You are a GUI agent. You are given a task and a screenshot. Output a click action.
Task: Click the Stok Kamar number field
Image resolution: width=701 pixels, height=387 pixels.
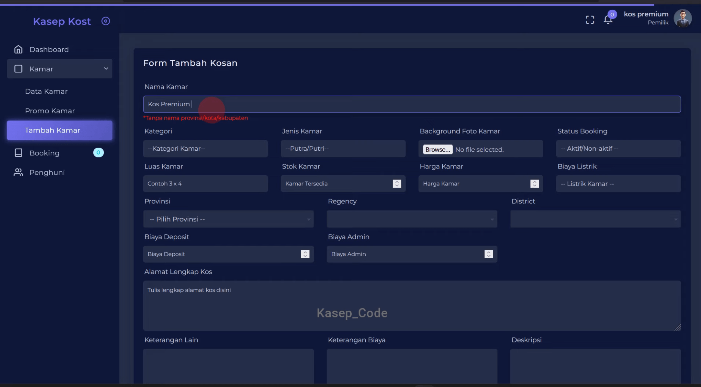pos(343,184)
